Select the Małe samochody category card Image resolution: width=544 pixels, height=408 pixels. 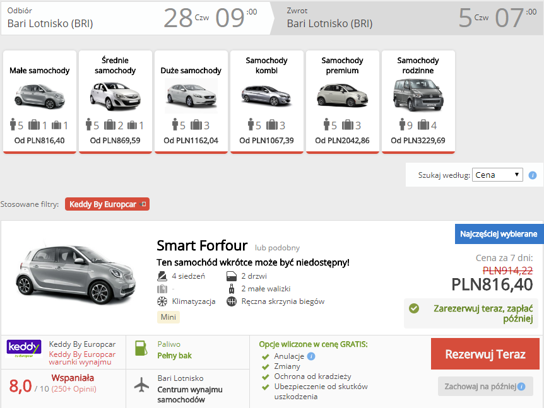pyautogui.click(x=40, y=102)
